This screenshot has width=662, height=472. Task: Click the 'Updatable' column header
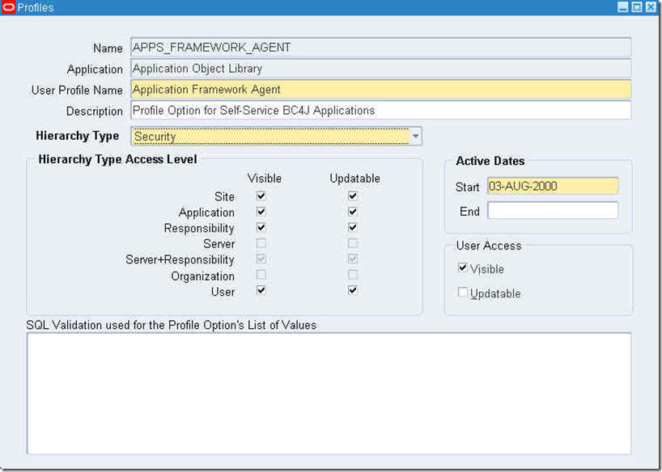point(354,179)
